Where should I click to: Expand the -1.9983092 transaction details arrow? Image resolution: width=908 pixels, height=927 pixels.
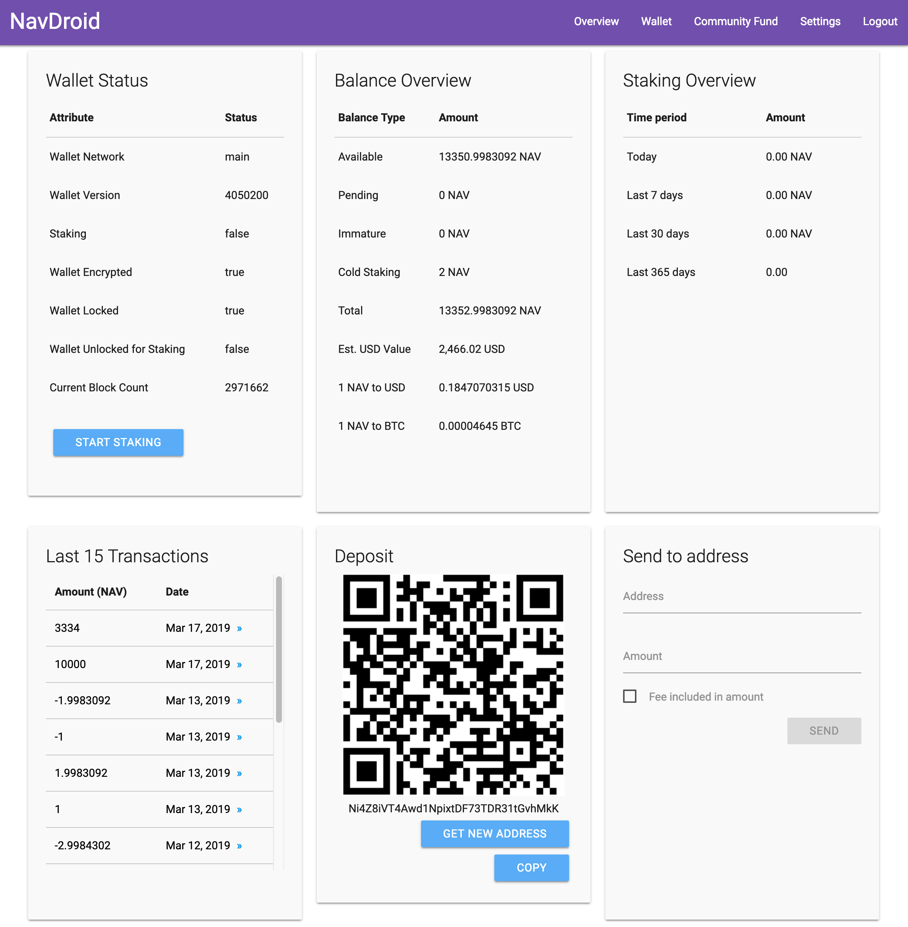(239, 701)
